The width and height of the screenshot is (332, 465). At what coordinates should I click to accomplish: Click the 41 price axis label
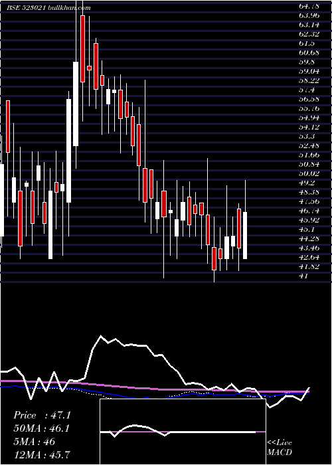coord(303,276)
